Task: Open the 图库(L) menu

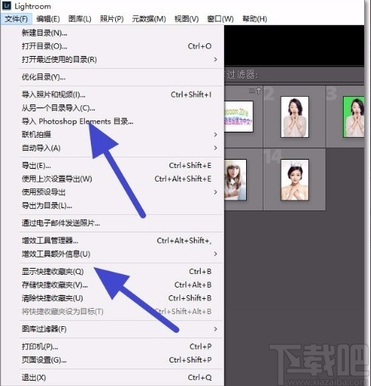Action: 79,19
